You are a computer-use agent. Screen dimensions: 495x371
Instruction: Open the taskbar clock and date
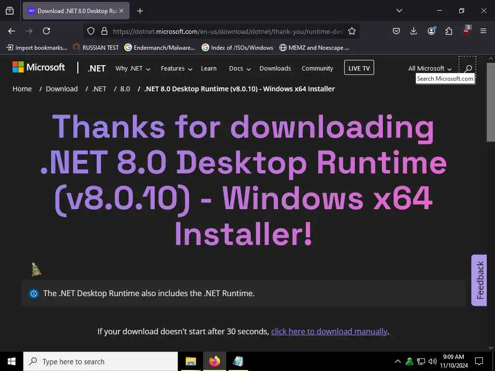pos(453,361)
